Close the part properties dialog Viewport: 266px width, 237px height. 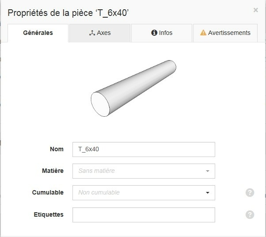tap(256, 10)
